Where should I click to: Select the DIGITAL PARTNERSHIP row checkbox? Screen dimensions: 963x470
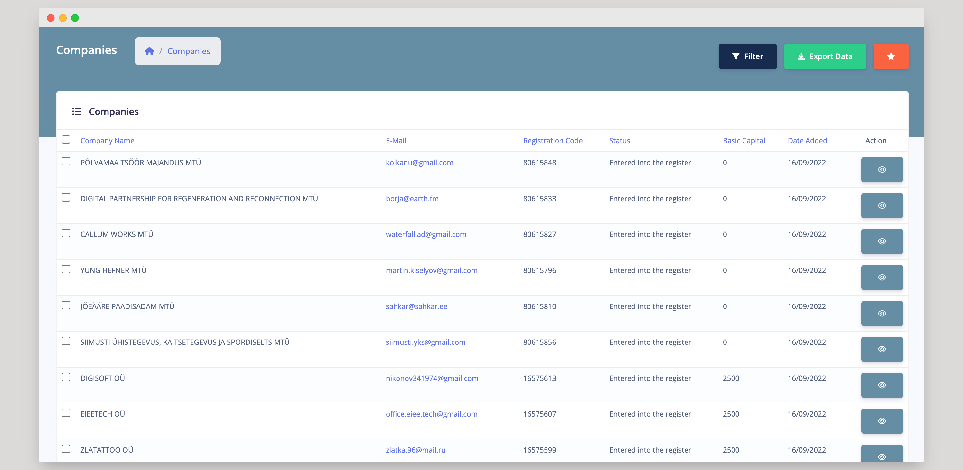[x=66, y=197]
